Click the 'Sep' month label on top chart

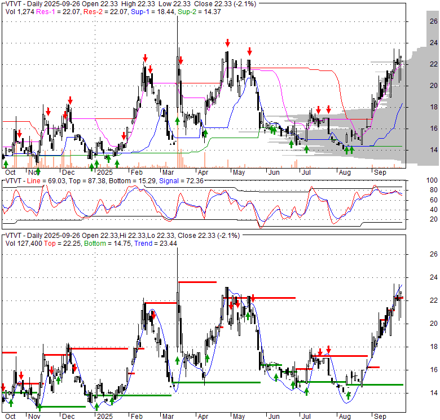coord(380,173)
